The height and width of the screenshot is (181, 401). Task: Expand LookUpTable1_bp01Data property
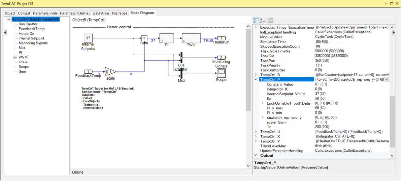pyautogui.click(x=262, y=103)
